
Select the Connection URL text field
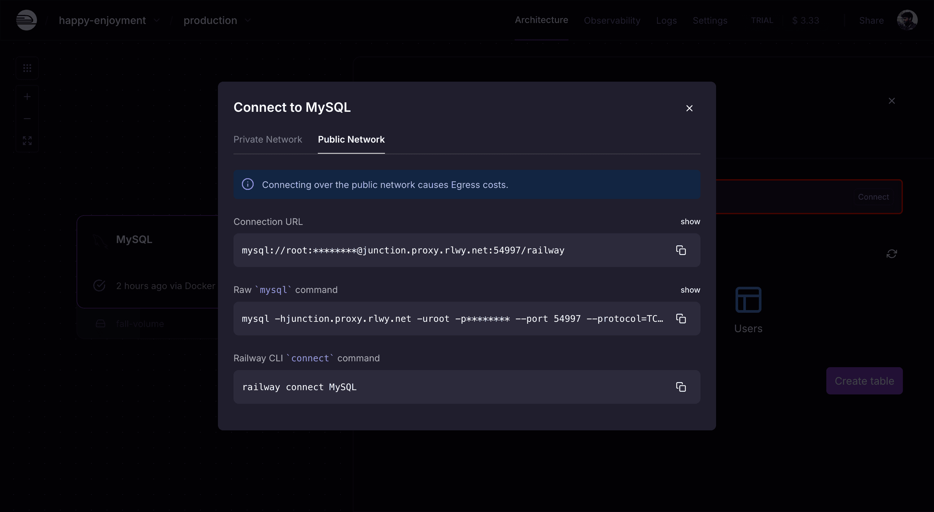click(467, 250)
